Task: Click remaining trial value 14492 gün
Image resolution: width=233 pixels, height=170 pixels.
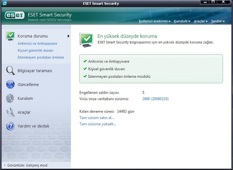Action: tap(125, 111)
